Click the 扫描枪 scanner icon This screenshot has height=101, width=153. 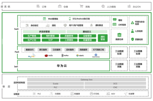click(x=51, y=94)
